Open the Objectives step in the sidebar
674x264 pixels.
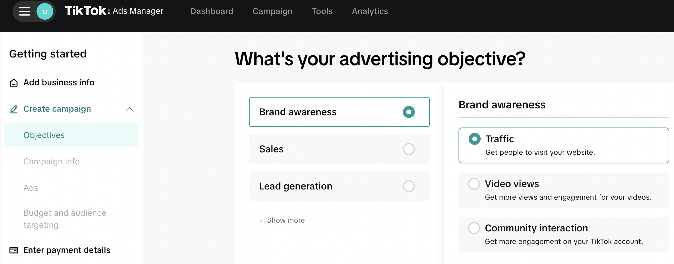(x=71, y=135)
